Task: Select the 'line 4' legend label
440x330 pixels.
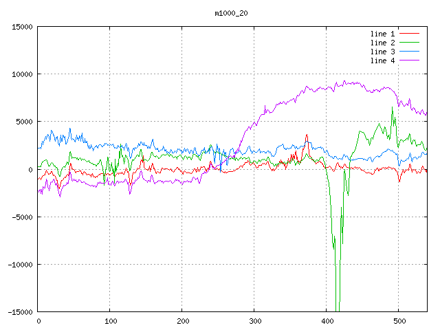Action: pos(383,60)
